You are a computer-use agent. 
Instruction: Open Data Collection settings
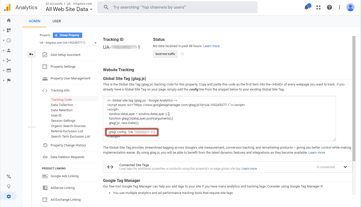point(62,105)
